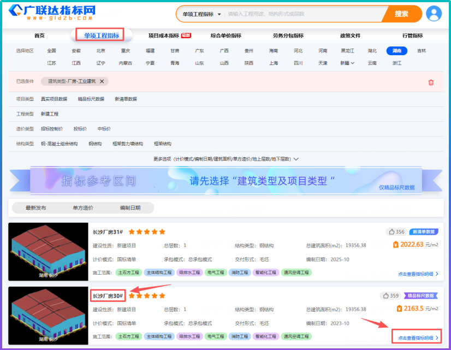
Task: Sort by 单方造价
Action: click(x=83, y=208)
